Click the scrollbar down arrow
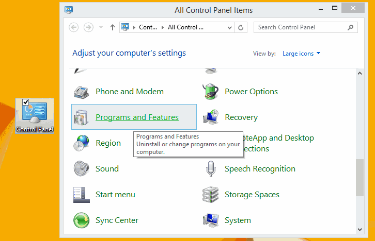 click(360, 229)
